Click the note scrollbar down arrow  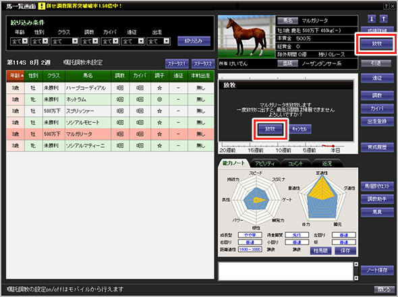[x=356, y=278]
